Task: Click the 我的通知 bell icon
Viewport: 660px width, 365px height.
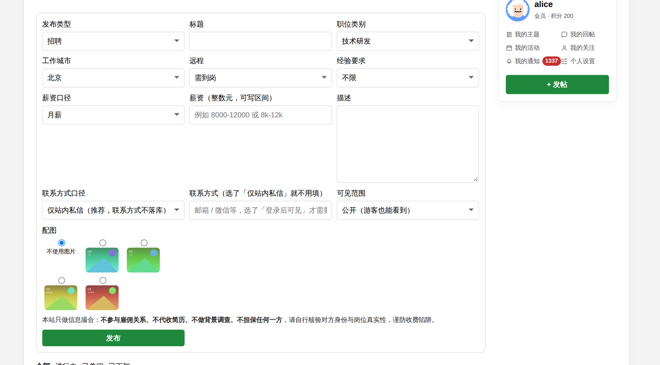Action: (x=509, y=61)
